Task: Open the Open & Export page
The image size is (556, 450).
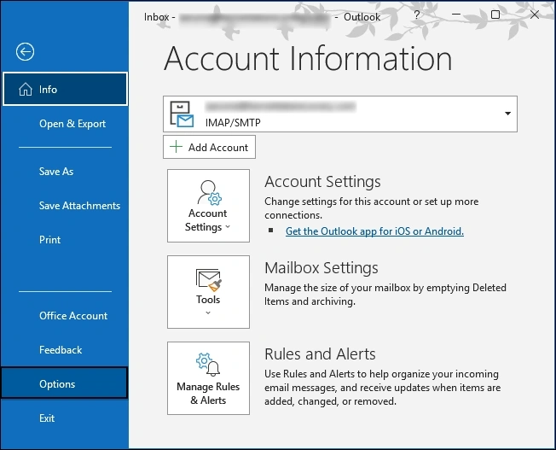Action: tap(72, 124)
